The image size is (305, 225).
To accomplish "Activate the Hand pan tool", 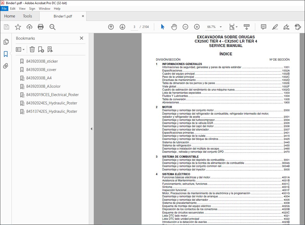I will coord(174,27).
